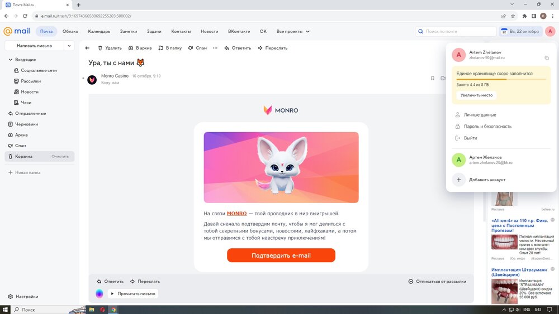Click Очистить to empty the trash

coord(60,157)
